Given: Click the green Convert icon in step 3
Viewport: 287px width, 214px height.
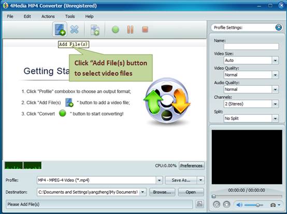Looking at the screenshot, I should (x=62, y=113).
